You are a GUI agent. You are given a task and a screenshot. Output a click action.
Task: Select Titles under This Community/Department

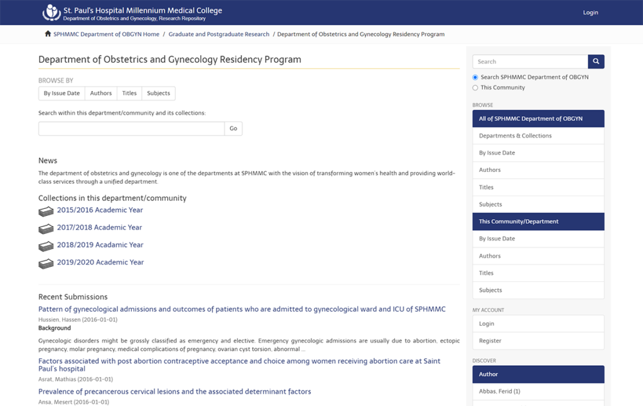(x=538, y=273)
